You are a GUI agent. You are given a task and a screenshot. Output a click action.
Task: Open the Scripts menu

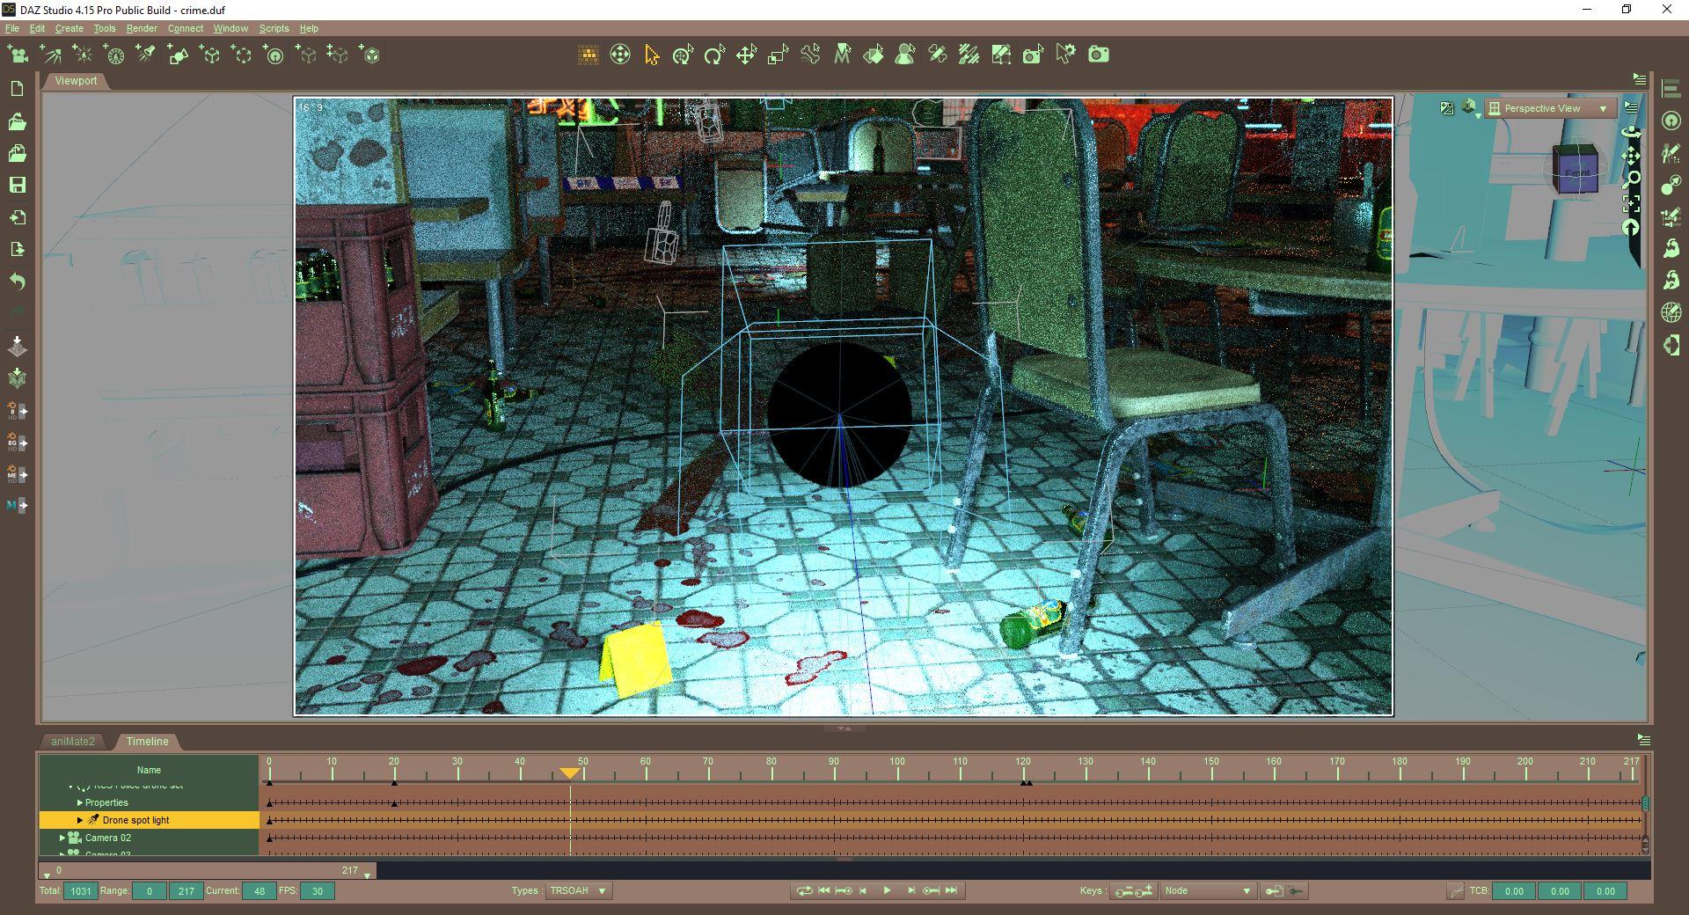[x=274, y=28]
